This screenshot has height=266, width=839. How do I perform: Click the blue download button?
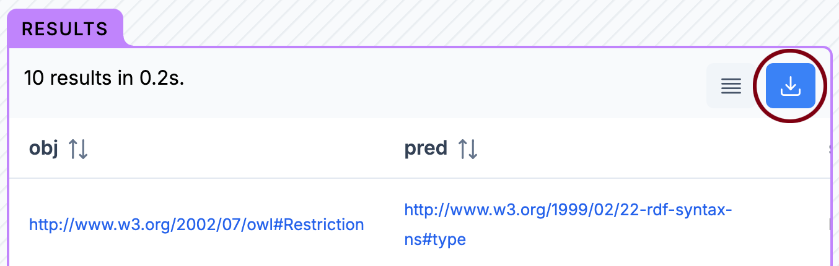pyautogui.click(x=790, y=86)
